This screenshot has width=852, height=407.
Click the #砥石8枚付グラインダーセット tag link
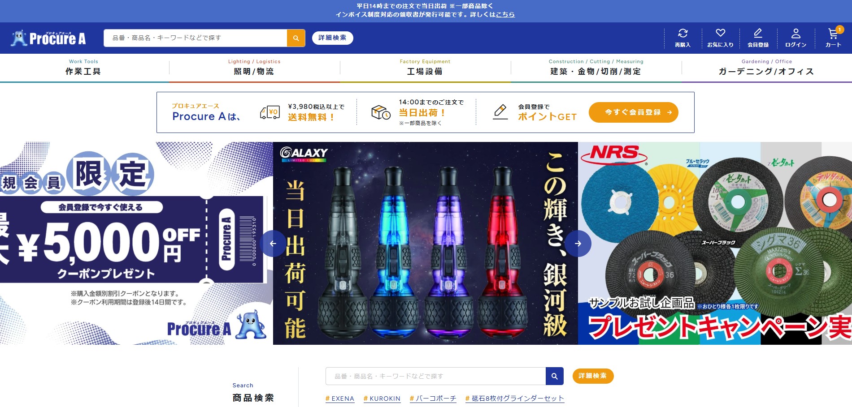click(x=515, y=398)
